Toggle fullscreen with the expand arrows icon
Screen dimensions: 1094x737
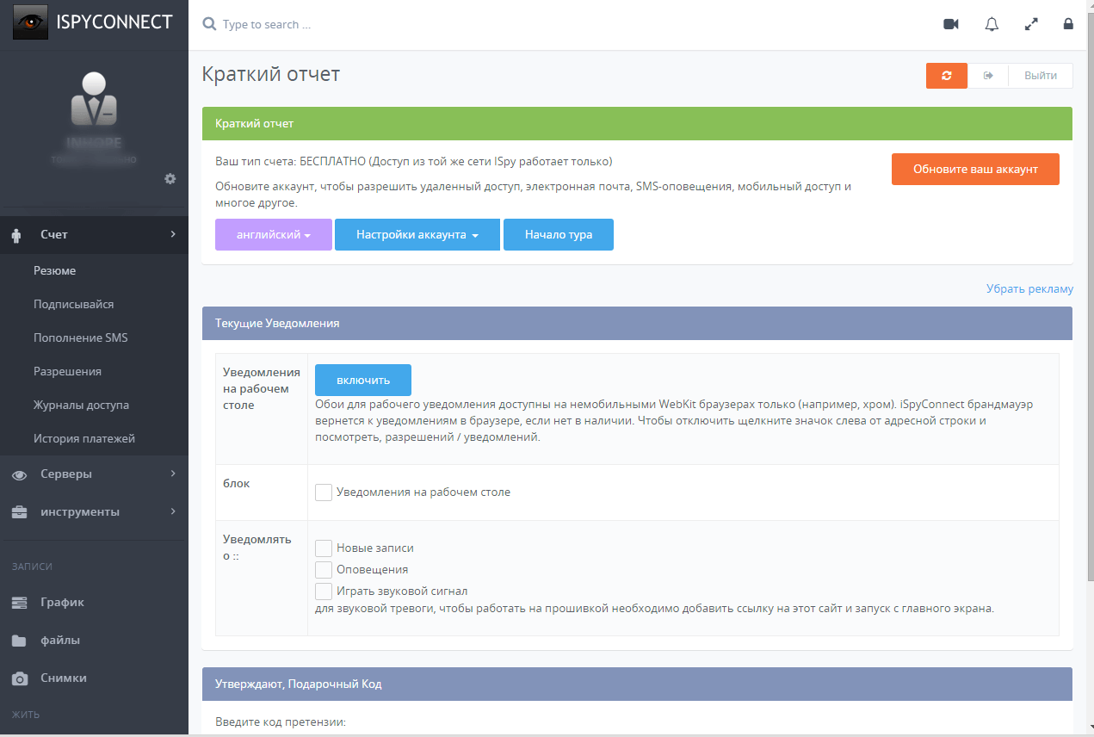click(x=1031, y=24)
